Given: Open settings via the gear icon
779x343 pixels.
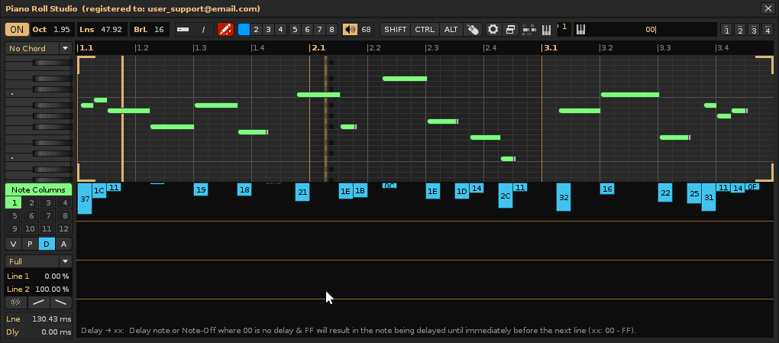Looking at the screenshot, I should 493,30.
